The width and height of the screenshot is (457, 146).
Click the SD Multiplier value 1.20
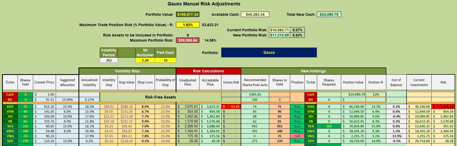(x=145, y=60)
